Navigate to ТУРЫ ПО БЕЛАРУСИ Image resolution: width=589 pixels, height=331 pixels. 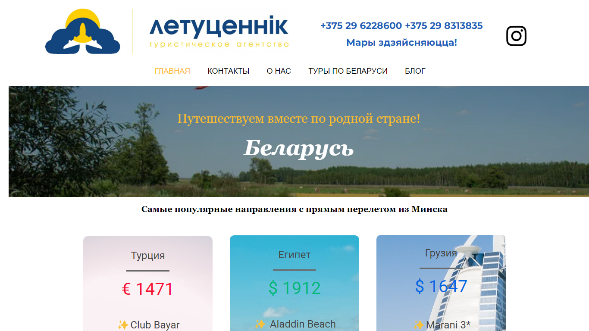click(x=348, y=71)
